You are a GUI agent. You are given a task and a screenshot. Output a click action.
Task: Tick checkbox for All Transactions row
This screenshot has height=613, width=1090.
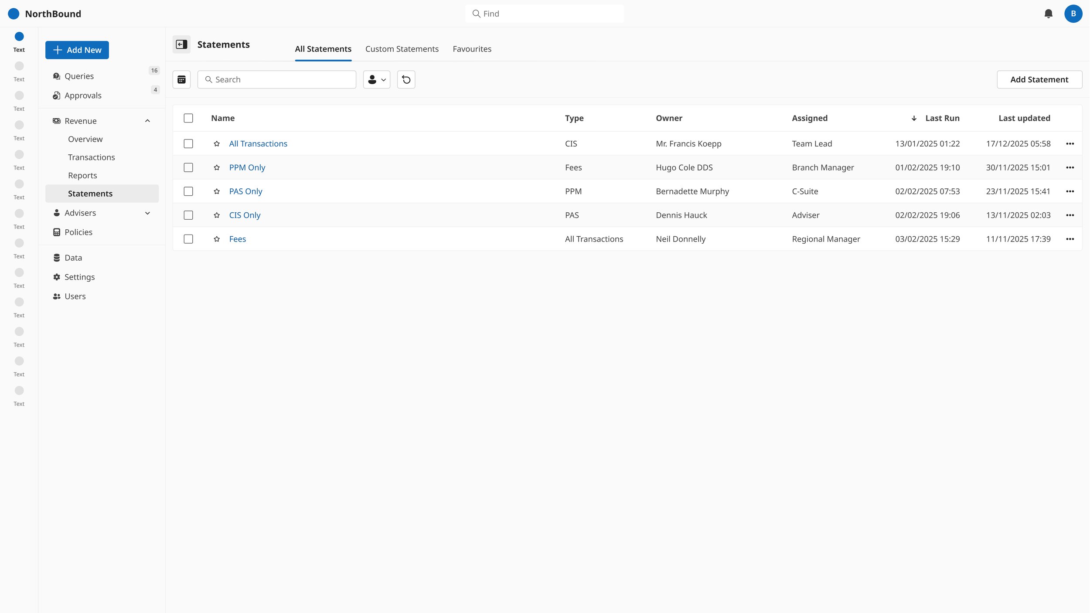pyautogui.click(x=188, y=143)
